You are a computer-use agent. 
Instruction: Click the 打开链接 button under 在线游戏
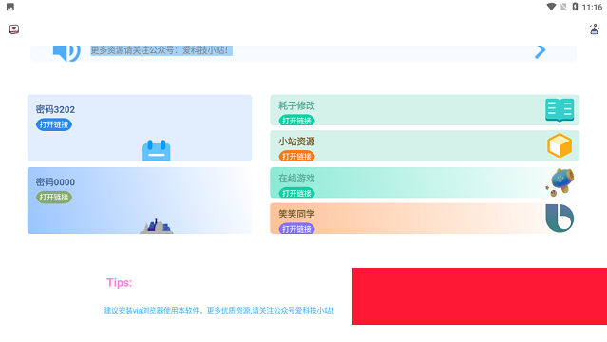point(297,193)
